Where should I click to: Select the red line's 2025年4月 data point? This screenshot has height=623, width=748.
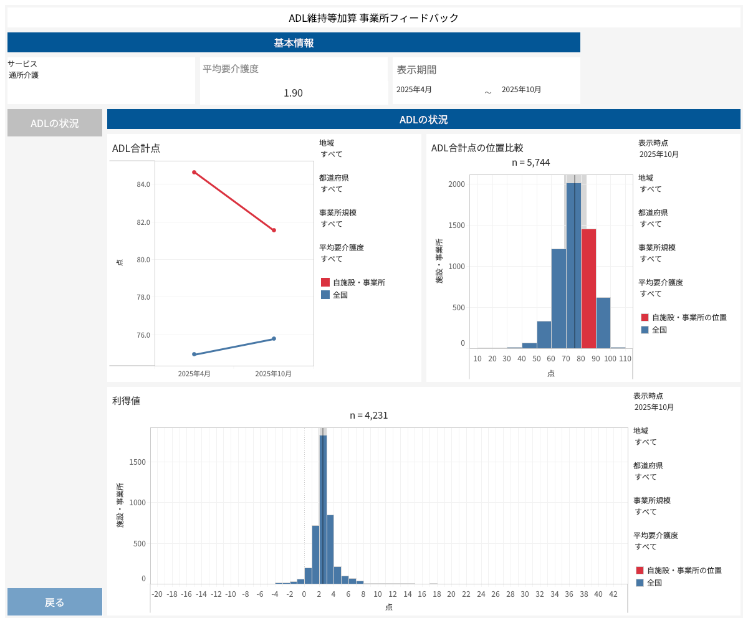click(194, 172)
